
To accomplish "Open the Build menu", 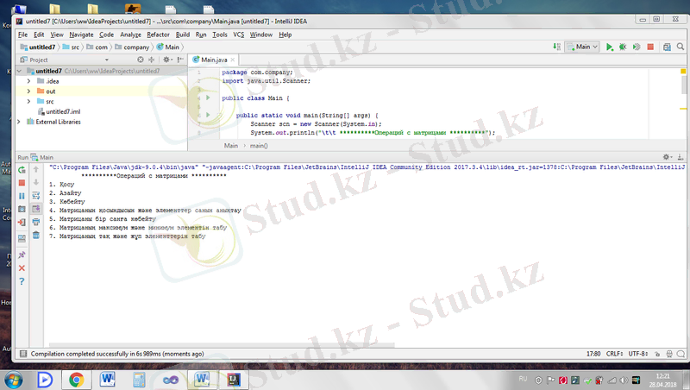I will tap(183, 35).
